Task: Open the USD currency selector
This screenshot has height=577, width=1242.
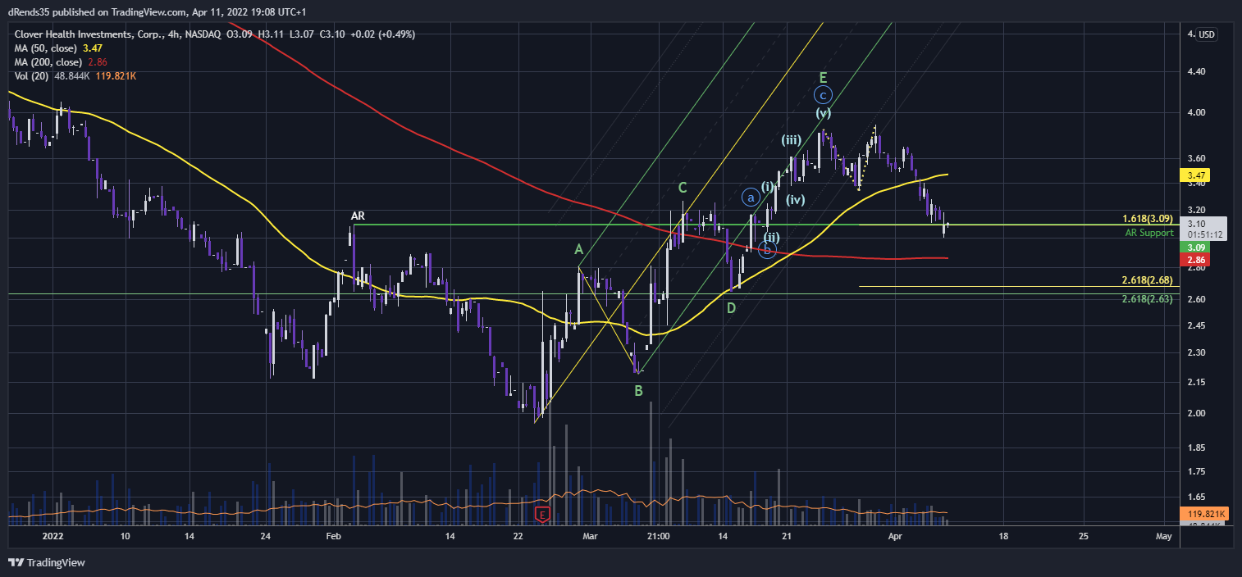Action: (1207, 34)
